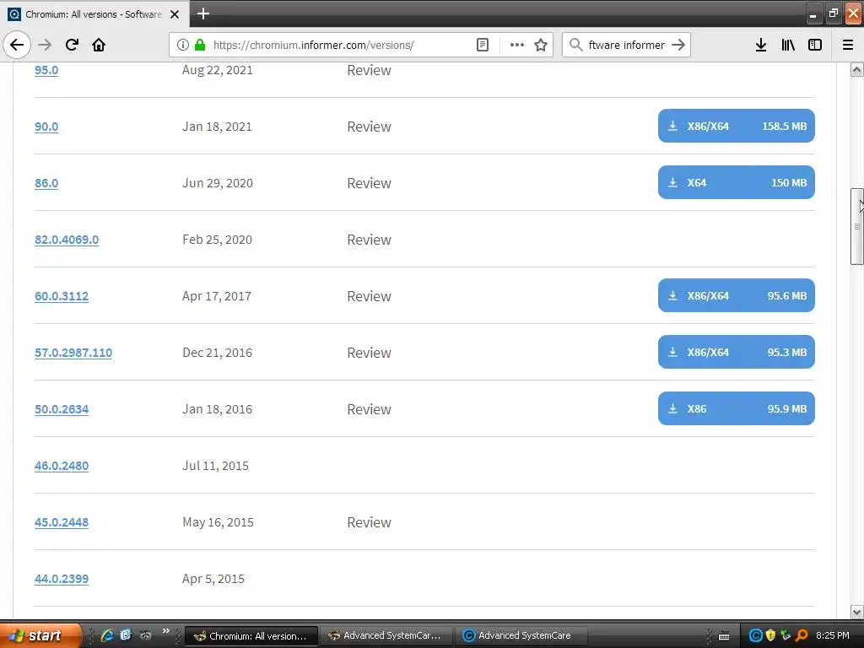
Task: Bookmark this page with star icon
Action: click(x=541, y=45)
